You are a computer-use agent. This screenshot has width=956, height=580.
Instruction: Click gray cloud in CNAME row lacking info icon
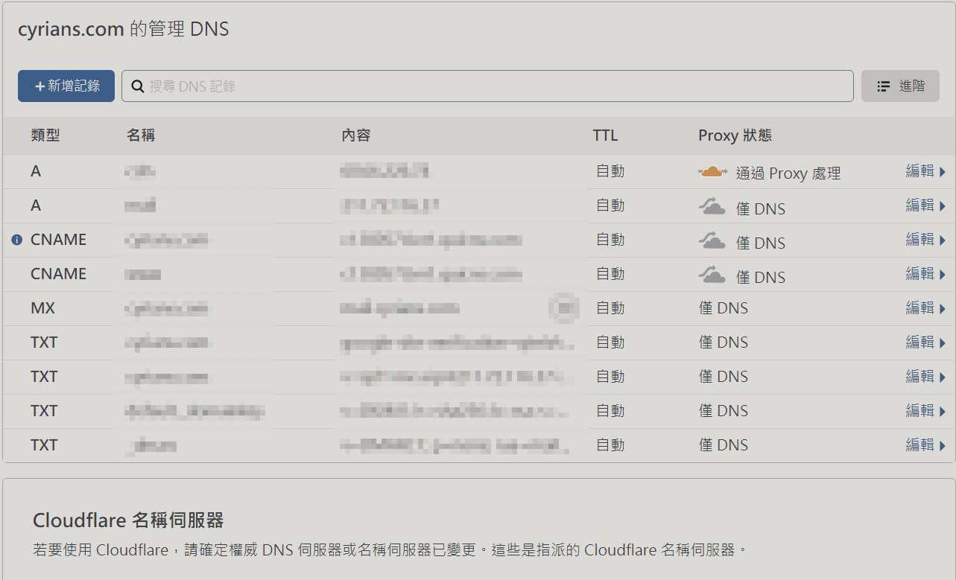pos(713,275)
